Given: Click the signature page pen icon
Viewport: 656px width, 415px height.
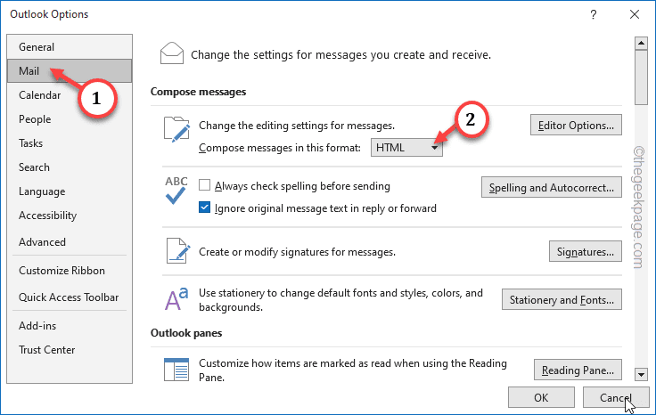Looking at the screenshot, I should point(178,251).
